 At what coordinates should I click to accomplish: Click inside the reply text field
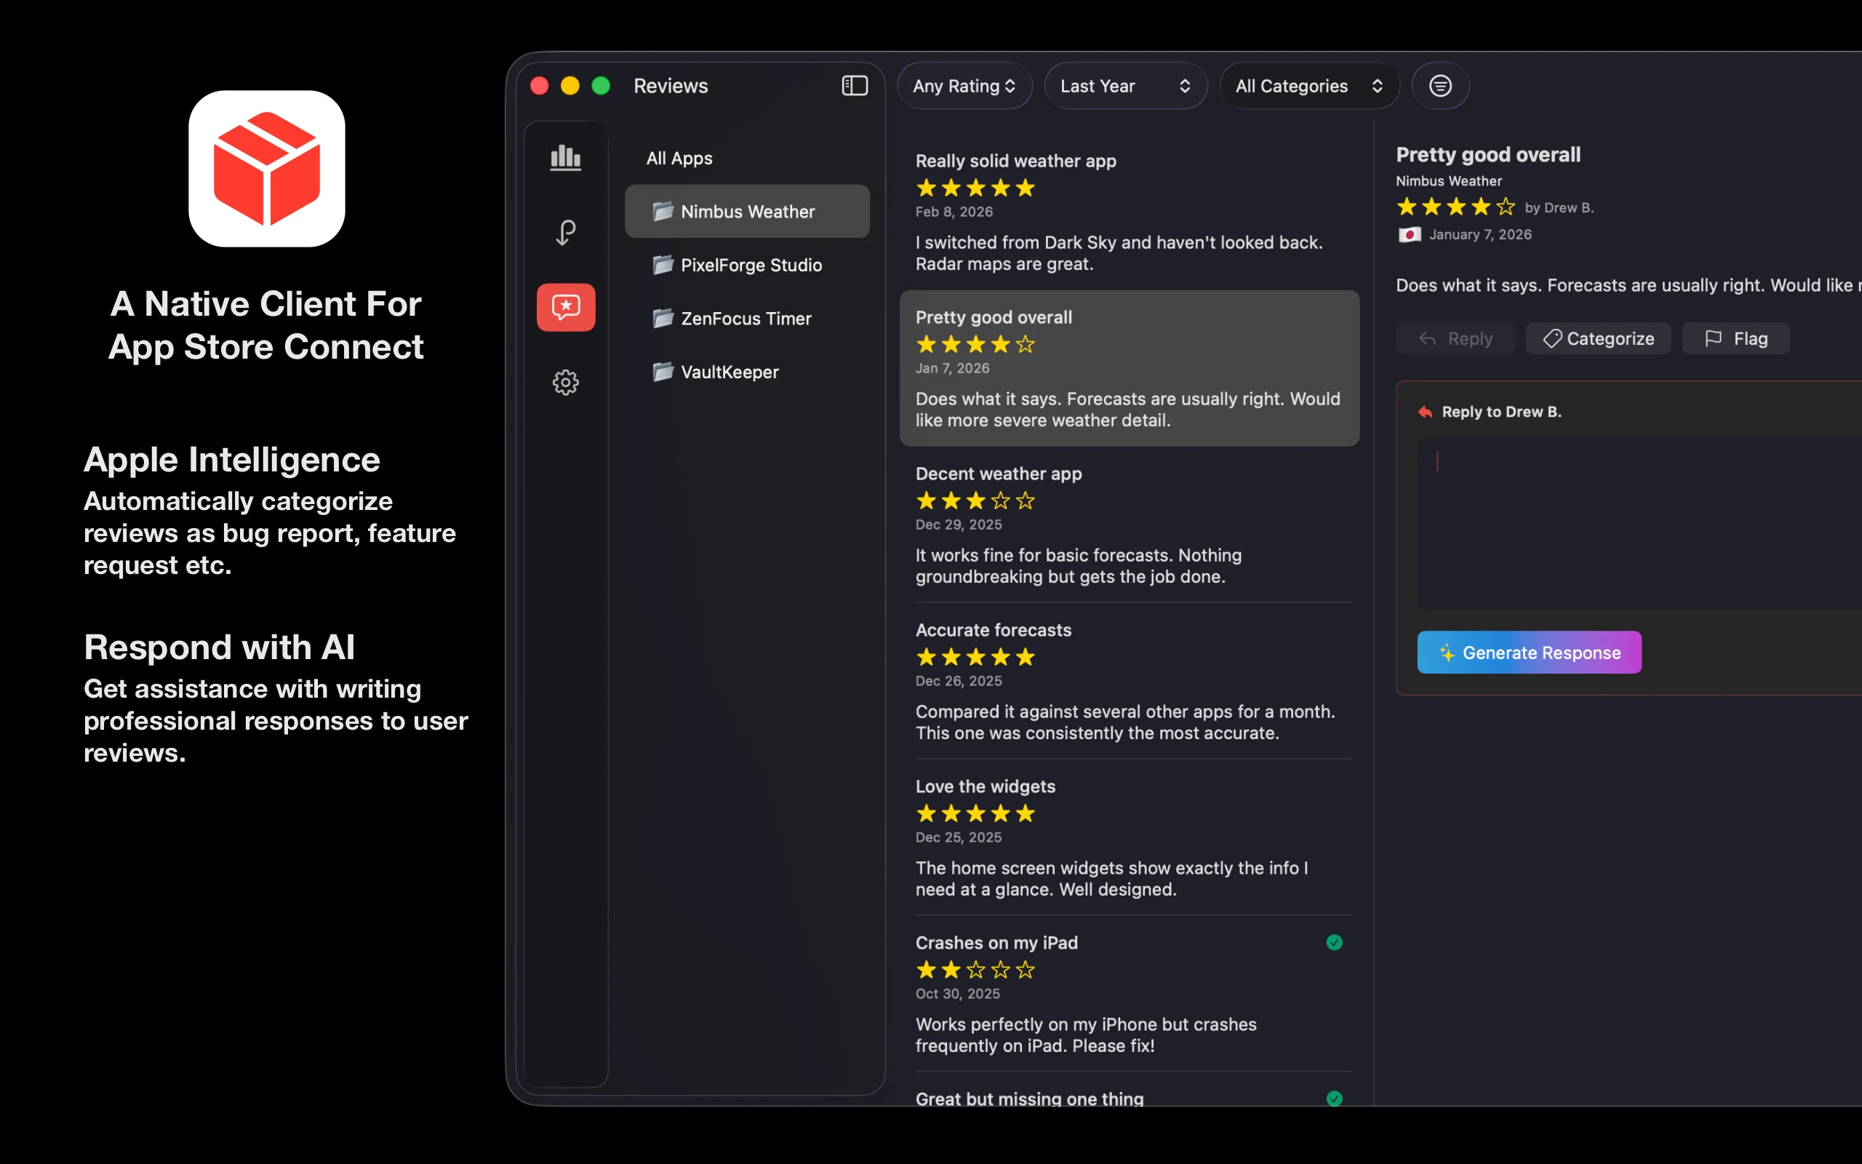pyautogui.click(x=1639, y=524)
